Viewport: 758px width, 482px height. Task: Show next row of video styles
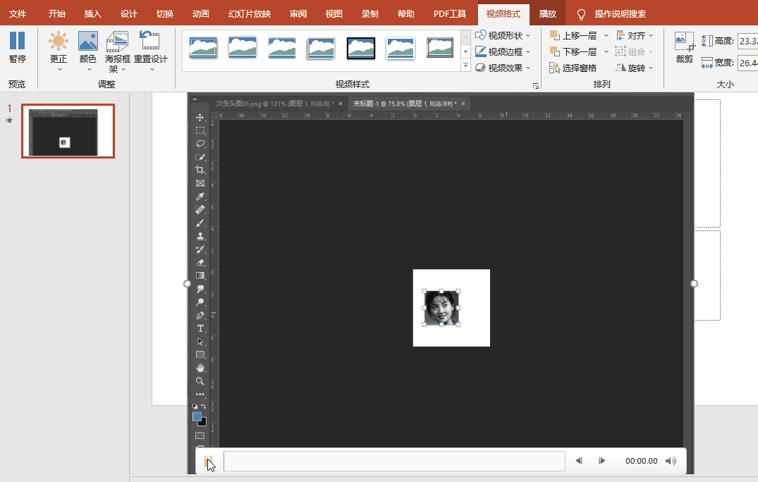click(465, 51)
